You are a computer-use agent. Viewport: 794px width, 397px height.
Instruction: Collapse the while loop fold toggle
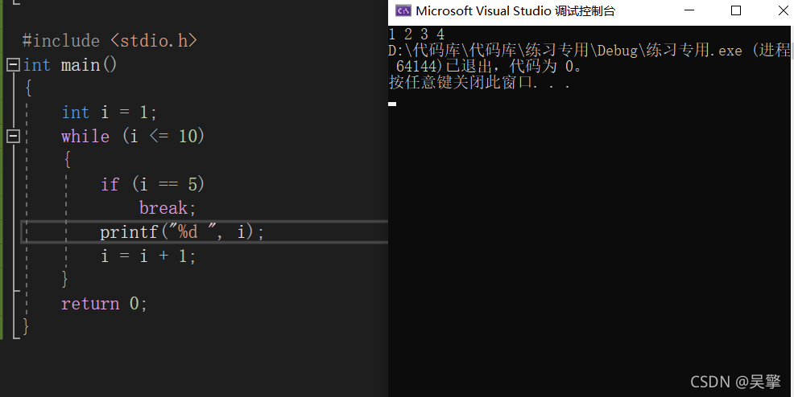[x=13, y=136]
